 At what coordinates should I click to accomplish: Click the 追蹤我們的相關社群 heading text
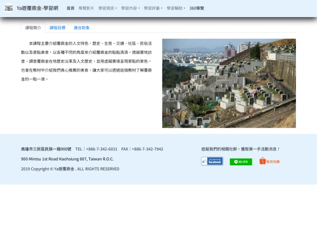240,149
